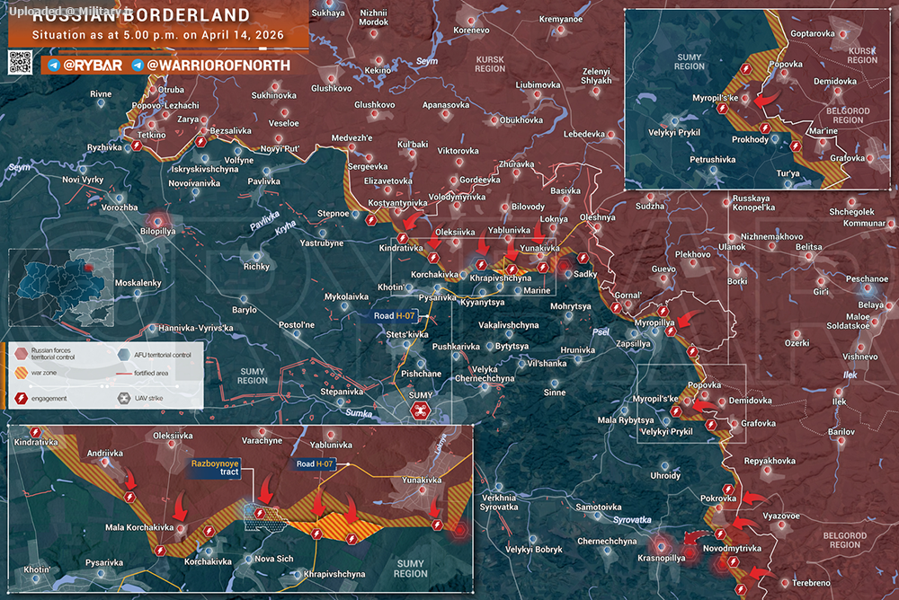Click the Stepanivka town label

coord(342,392)
